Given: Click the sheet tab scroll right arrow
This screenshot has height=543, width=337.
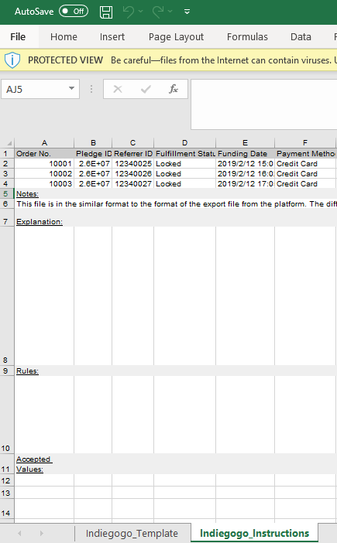Looking at the screenshot, I should tap(41, 533).
